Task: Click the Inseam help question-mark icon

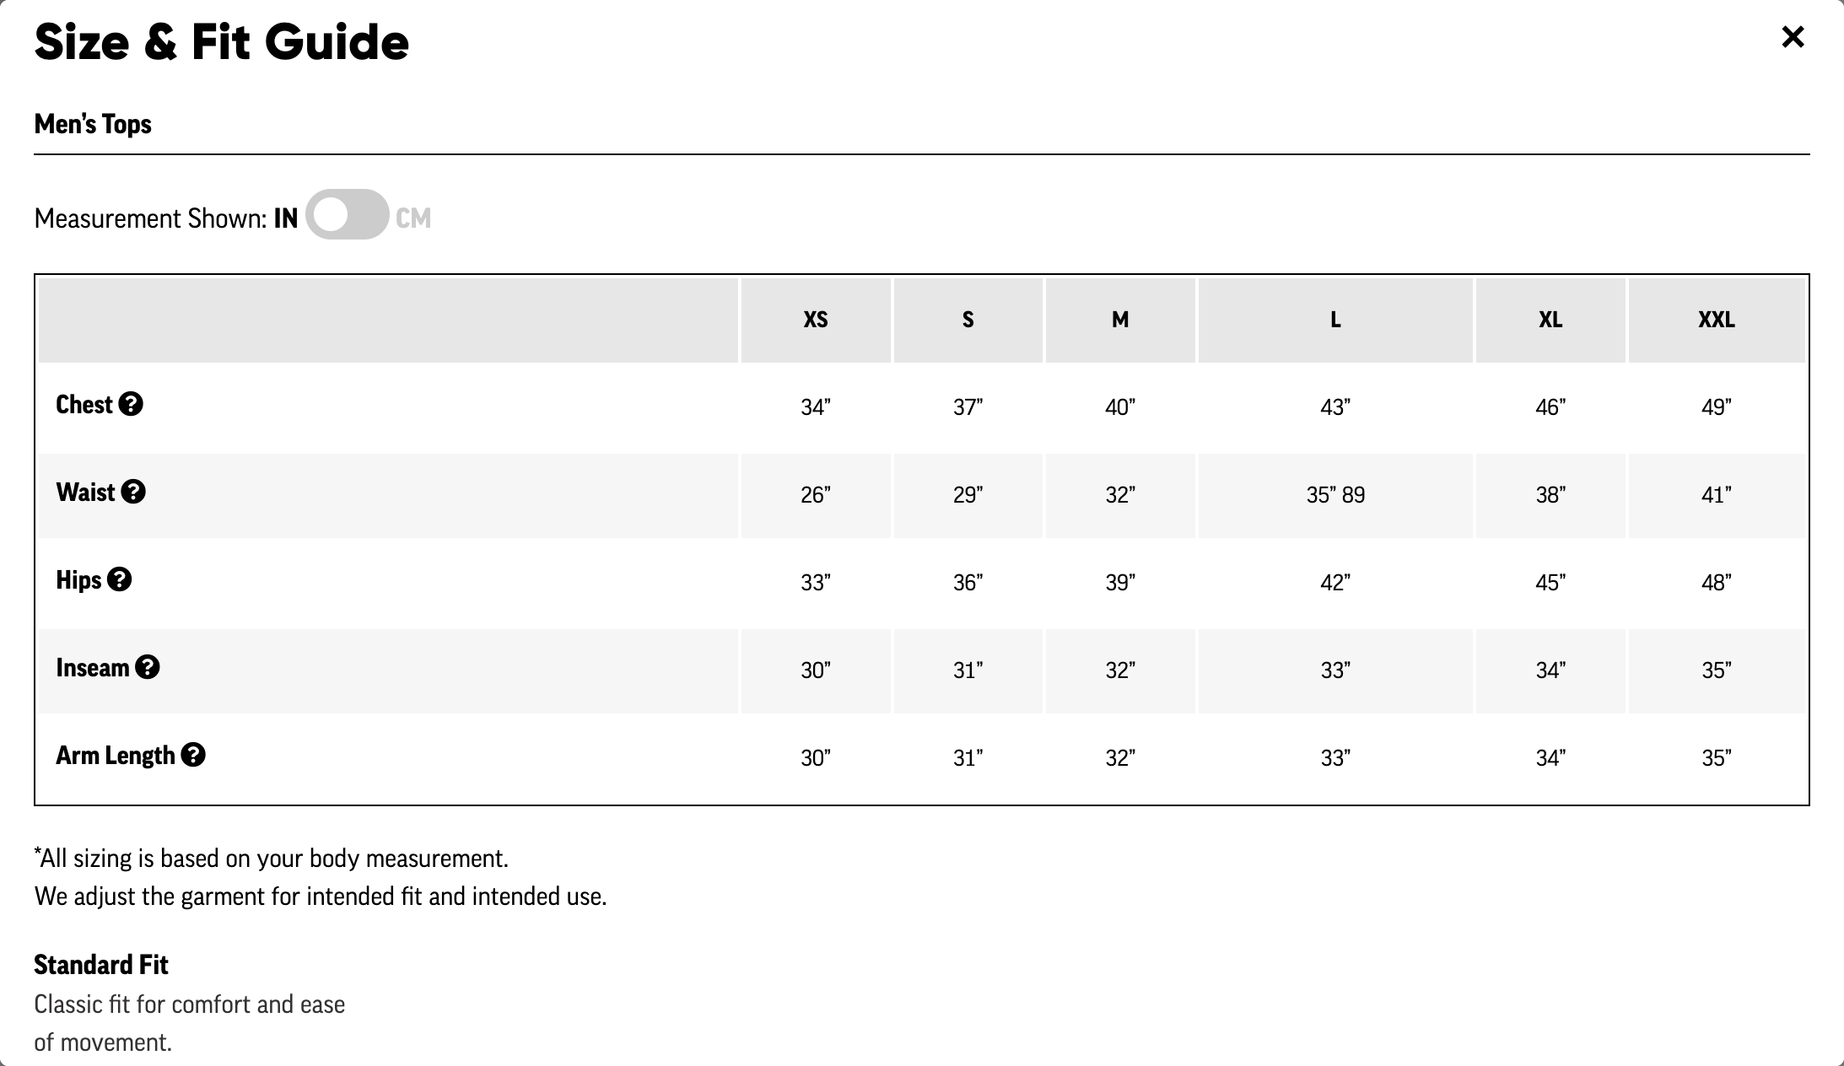Action: coord(148,667)
